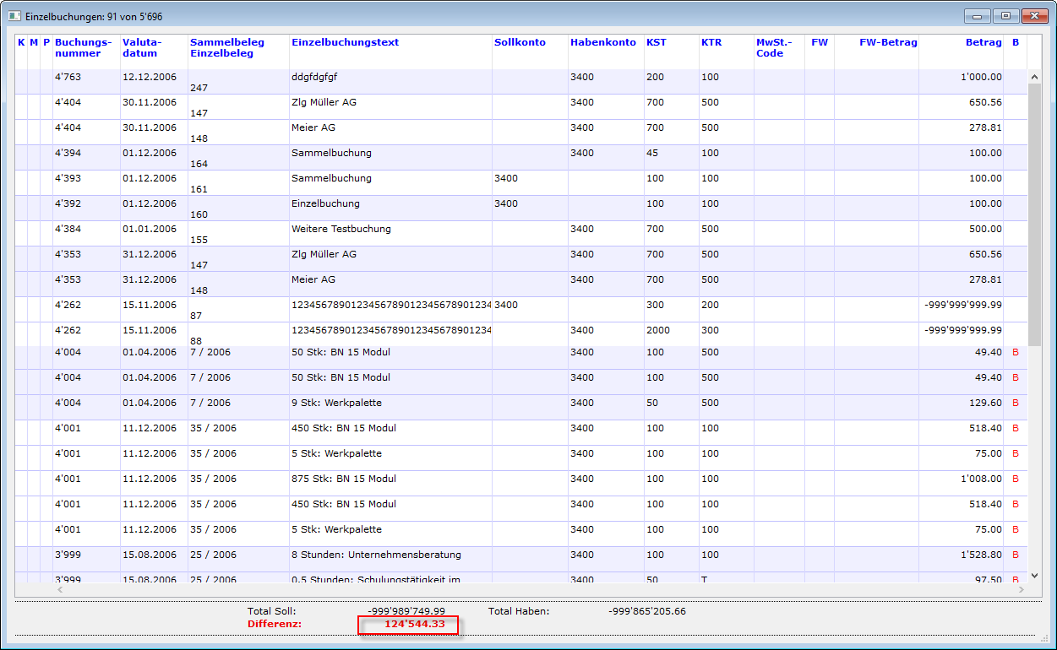
Task: Click the Valutadatum column header
Action: (x=142, y=47)
